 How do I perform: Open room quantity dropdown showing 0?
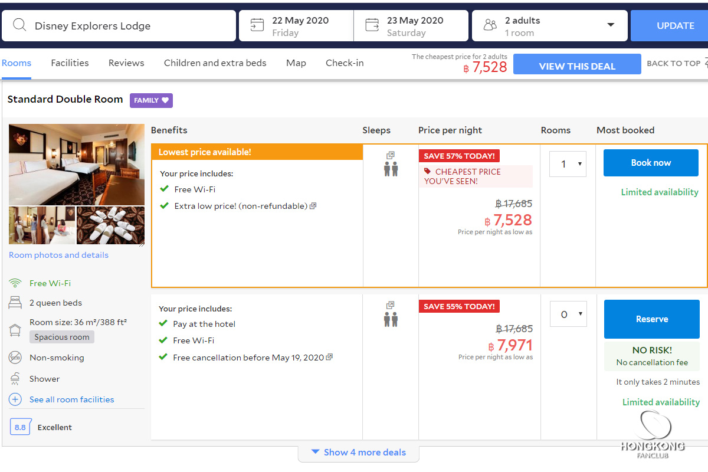point(568,314)
